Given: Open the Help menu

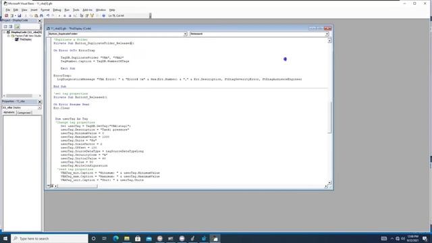Looking at the screenshot, I should [112, 10].
